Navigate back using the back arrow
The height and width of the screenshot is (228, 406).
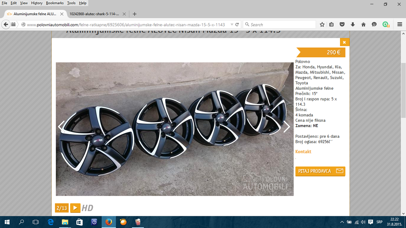coord(6,24)
